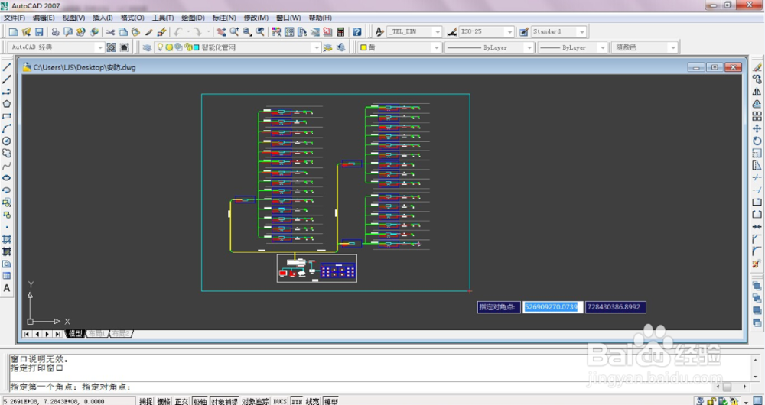Choose the Rotate modify tool
765x405 pixels.
point(757,141)
